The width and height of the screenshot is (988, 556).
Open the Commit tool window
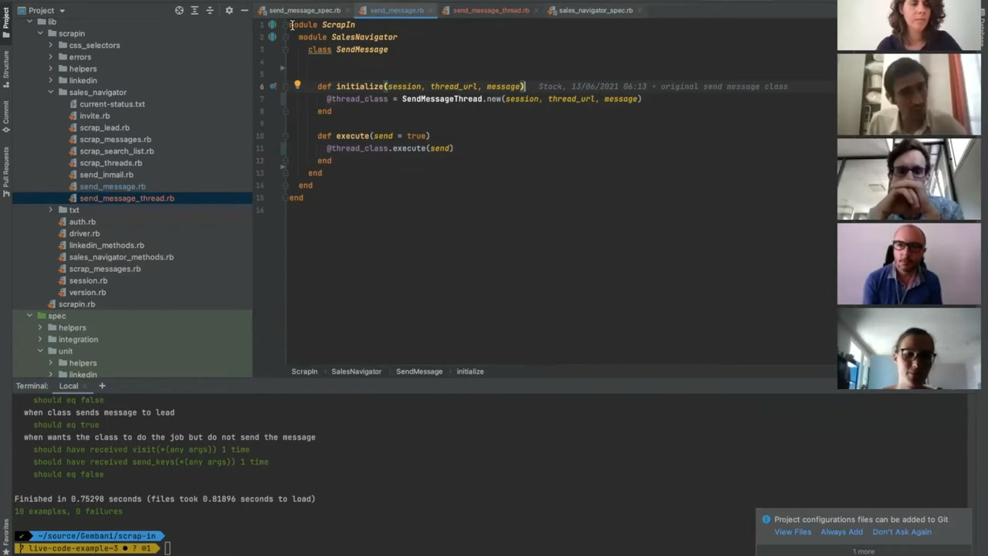pos(5,116)
